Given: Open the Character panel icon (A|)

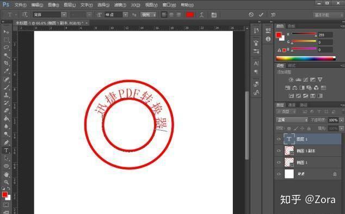Looking at the screenshot, I should [256, 63].
